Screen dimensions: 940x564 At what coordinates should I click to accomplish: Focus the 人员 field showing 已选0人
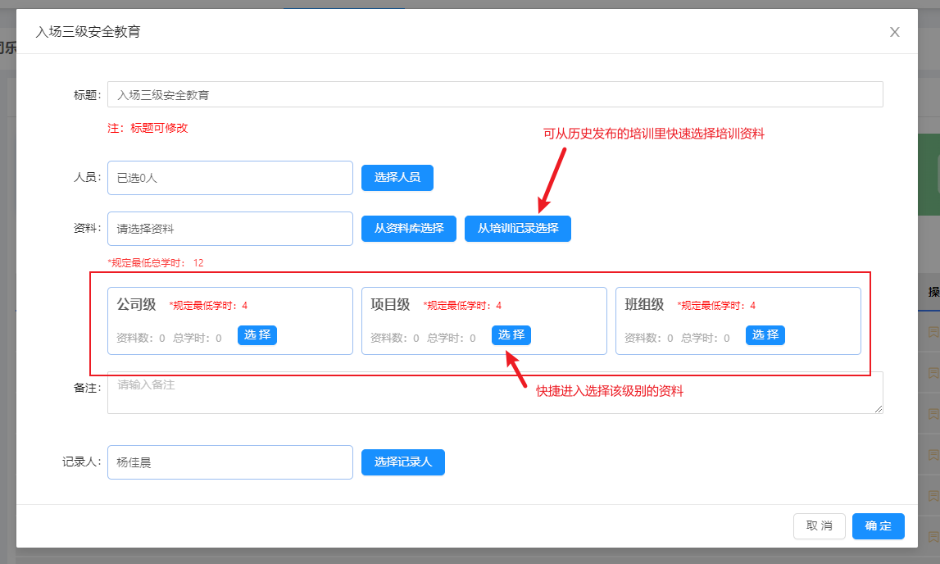[x=229, y=178]
